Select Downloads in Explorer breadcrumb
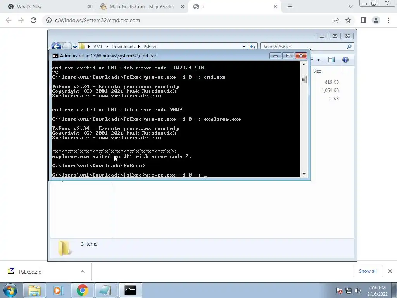397x298 pixels. pyautogui.click(x=123, y=47)
